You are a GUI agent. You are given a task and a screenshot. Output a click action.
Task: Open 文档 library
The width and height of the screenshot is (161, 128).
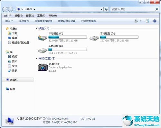click(14, 66)
